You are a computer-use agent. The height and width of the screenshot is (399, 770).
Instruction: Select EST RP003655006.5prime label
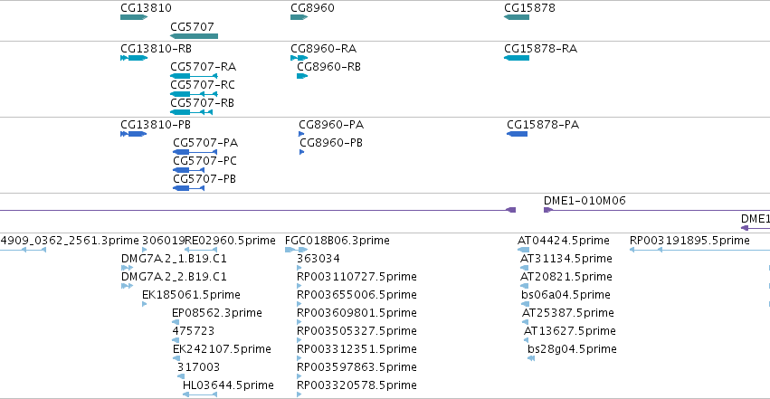pyautogui.click(x=356, y=295)
